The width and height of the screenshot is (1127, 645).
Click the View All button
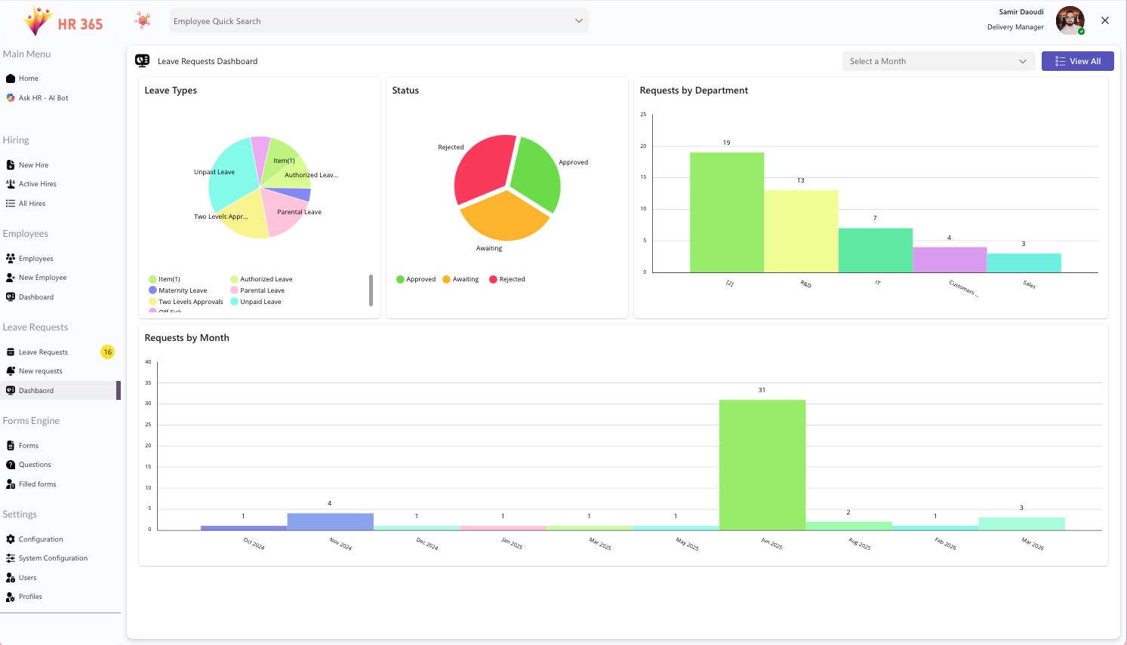coord(1077,61)
